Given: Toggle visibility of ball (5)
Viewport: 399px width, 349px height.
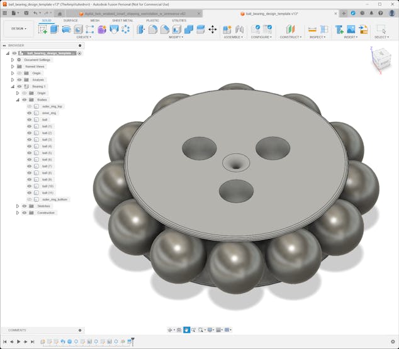Looking at the screenshot, I should [29, 153].
